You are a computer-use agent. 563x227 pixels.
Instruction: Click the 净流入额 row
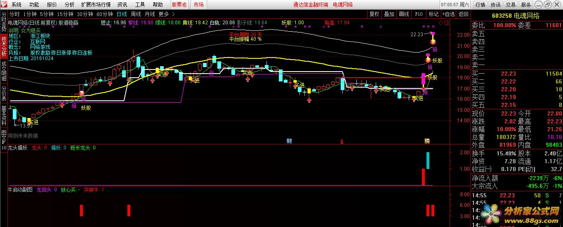517,178
